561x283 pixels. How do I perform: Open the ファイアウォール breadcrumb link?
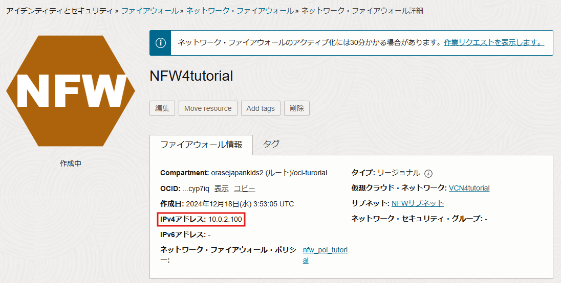[149, 10]
